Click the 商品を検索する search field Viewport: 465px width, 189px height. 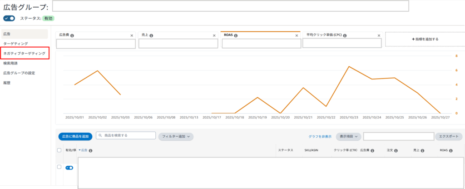pos(126,135)
